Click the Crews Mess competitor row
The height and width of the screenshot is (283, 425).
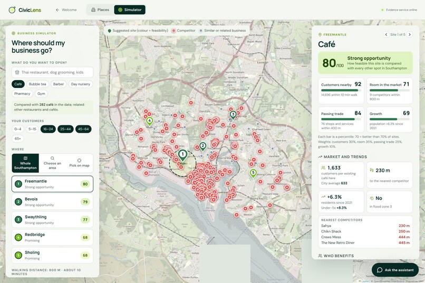pos(365,237)
